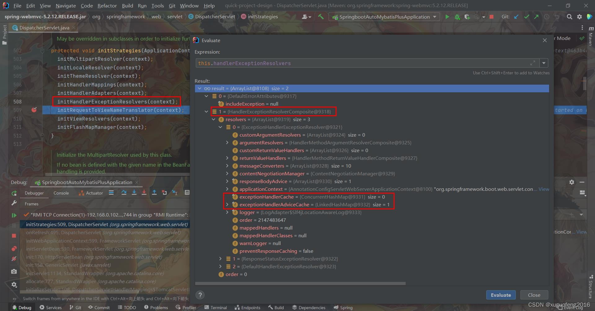Collapse the HandlerExceptionResolverComposite@9318 node
Viewport: 595px width, 311px height.
[206, 112]
